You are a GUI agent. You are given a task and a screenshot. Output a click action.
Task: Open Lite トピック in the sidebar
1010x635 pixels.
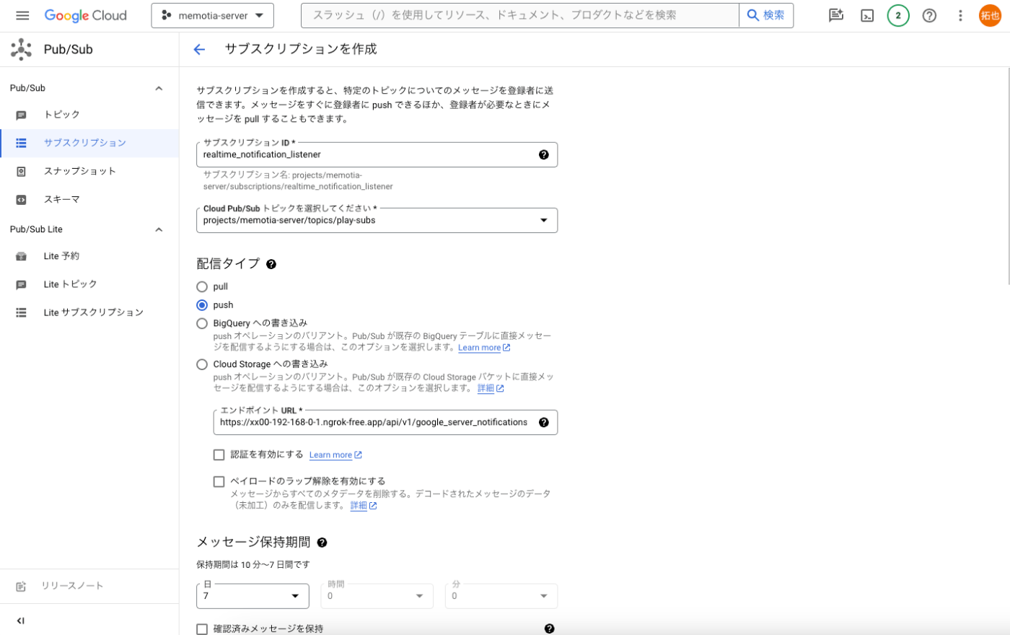pos(70,284)
